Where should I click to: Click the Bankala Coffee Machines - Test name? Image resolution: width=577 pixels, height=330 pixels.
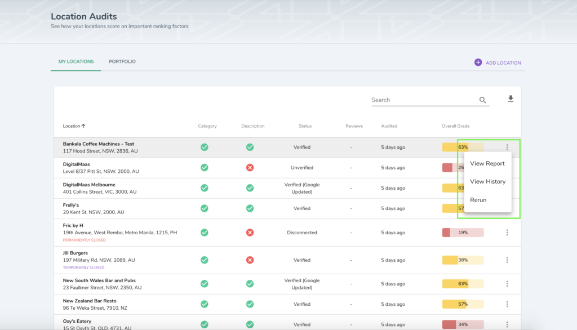[98, 144]
